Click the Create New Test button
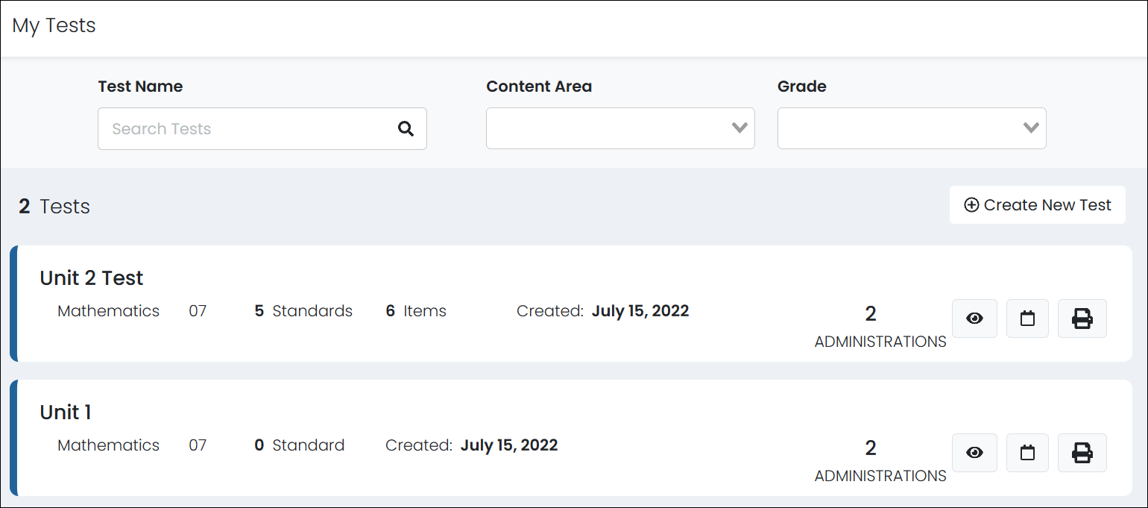This screenshot has width=1148, height=508. [1037, 204]
